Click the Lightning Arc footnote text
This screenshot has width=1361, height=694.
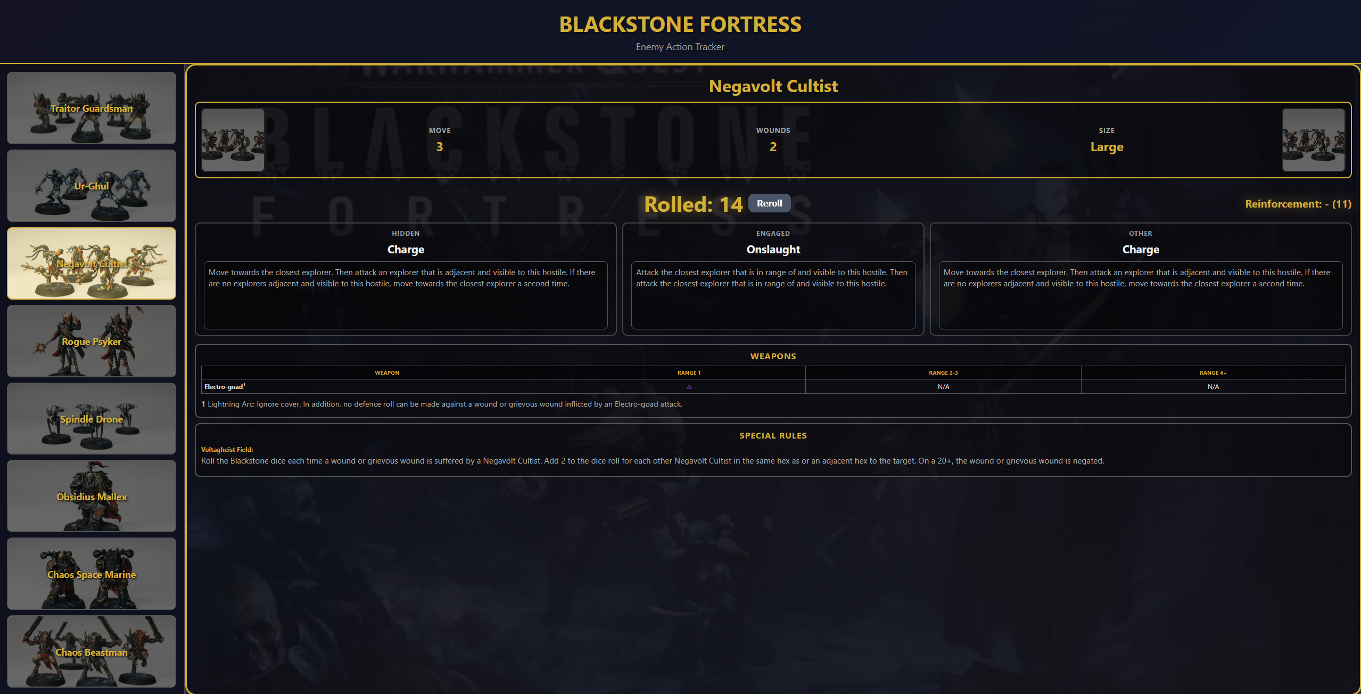(x=442, y=404)
